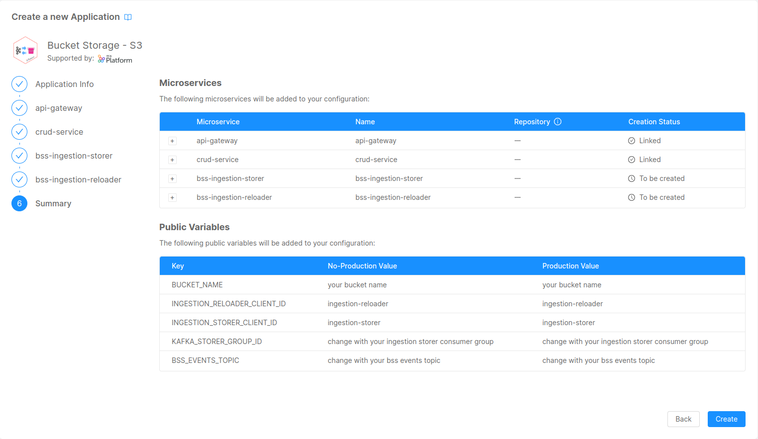Click the Linked checkmark icon for crud-service

click(x=633, y=159)
